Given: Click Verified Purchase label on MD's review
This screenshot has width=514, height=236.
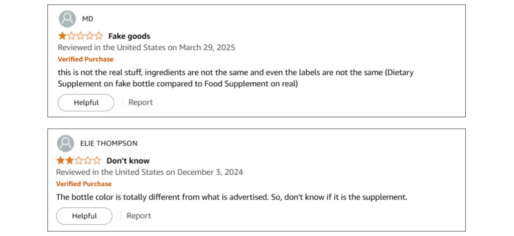Looking at the screenshot, I should pyautogui.click(x=85, y=59).
